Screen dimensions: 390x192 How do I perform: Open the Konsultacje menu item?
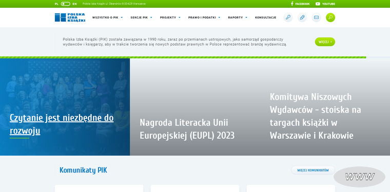[x=265, y=17]
